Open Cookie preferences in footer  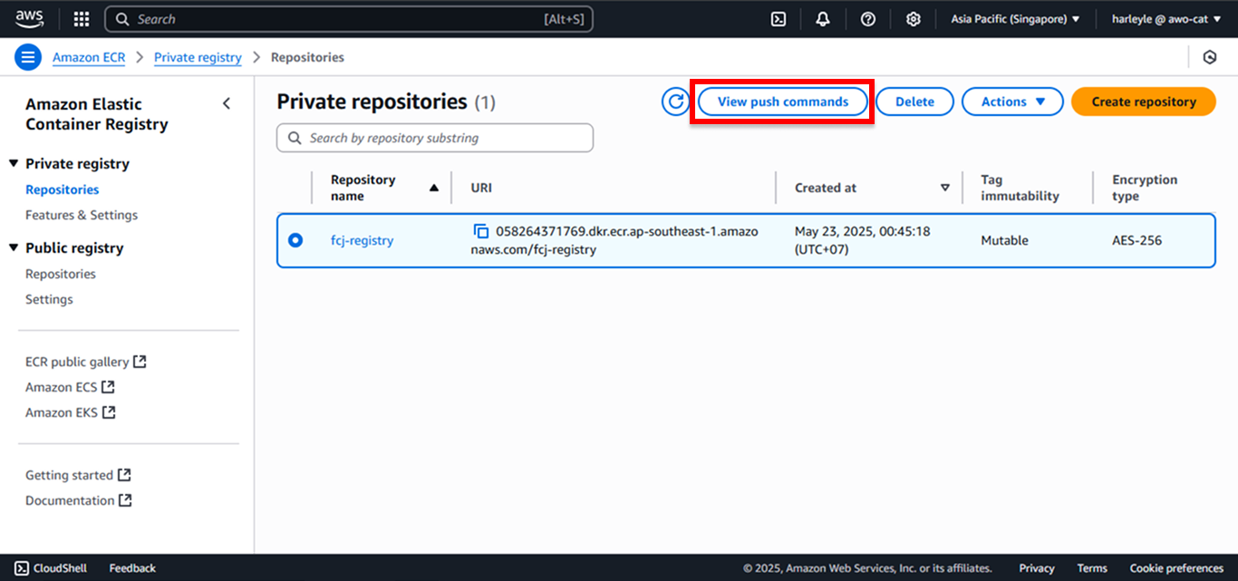click(x=1176, y=568)
